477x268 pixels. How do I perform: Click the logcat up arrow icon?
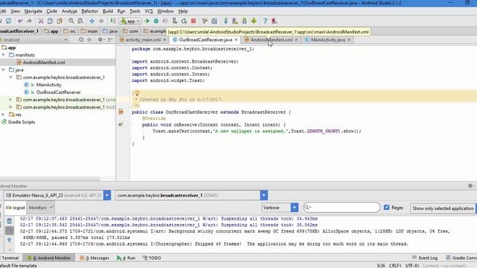tap(10, 240)
